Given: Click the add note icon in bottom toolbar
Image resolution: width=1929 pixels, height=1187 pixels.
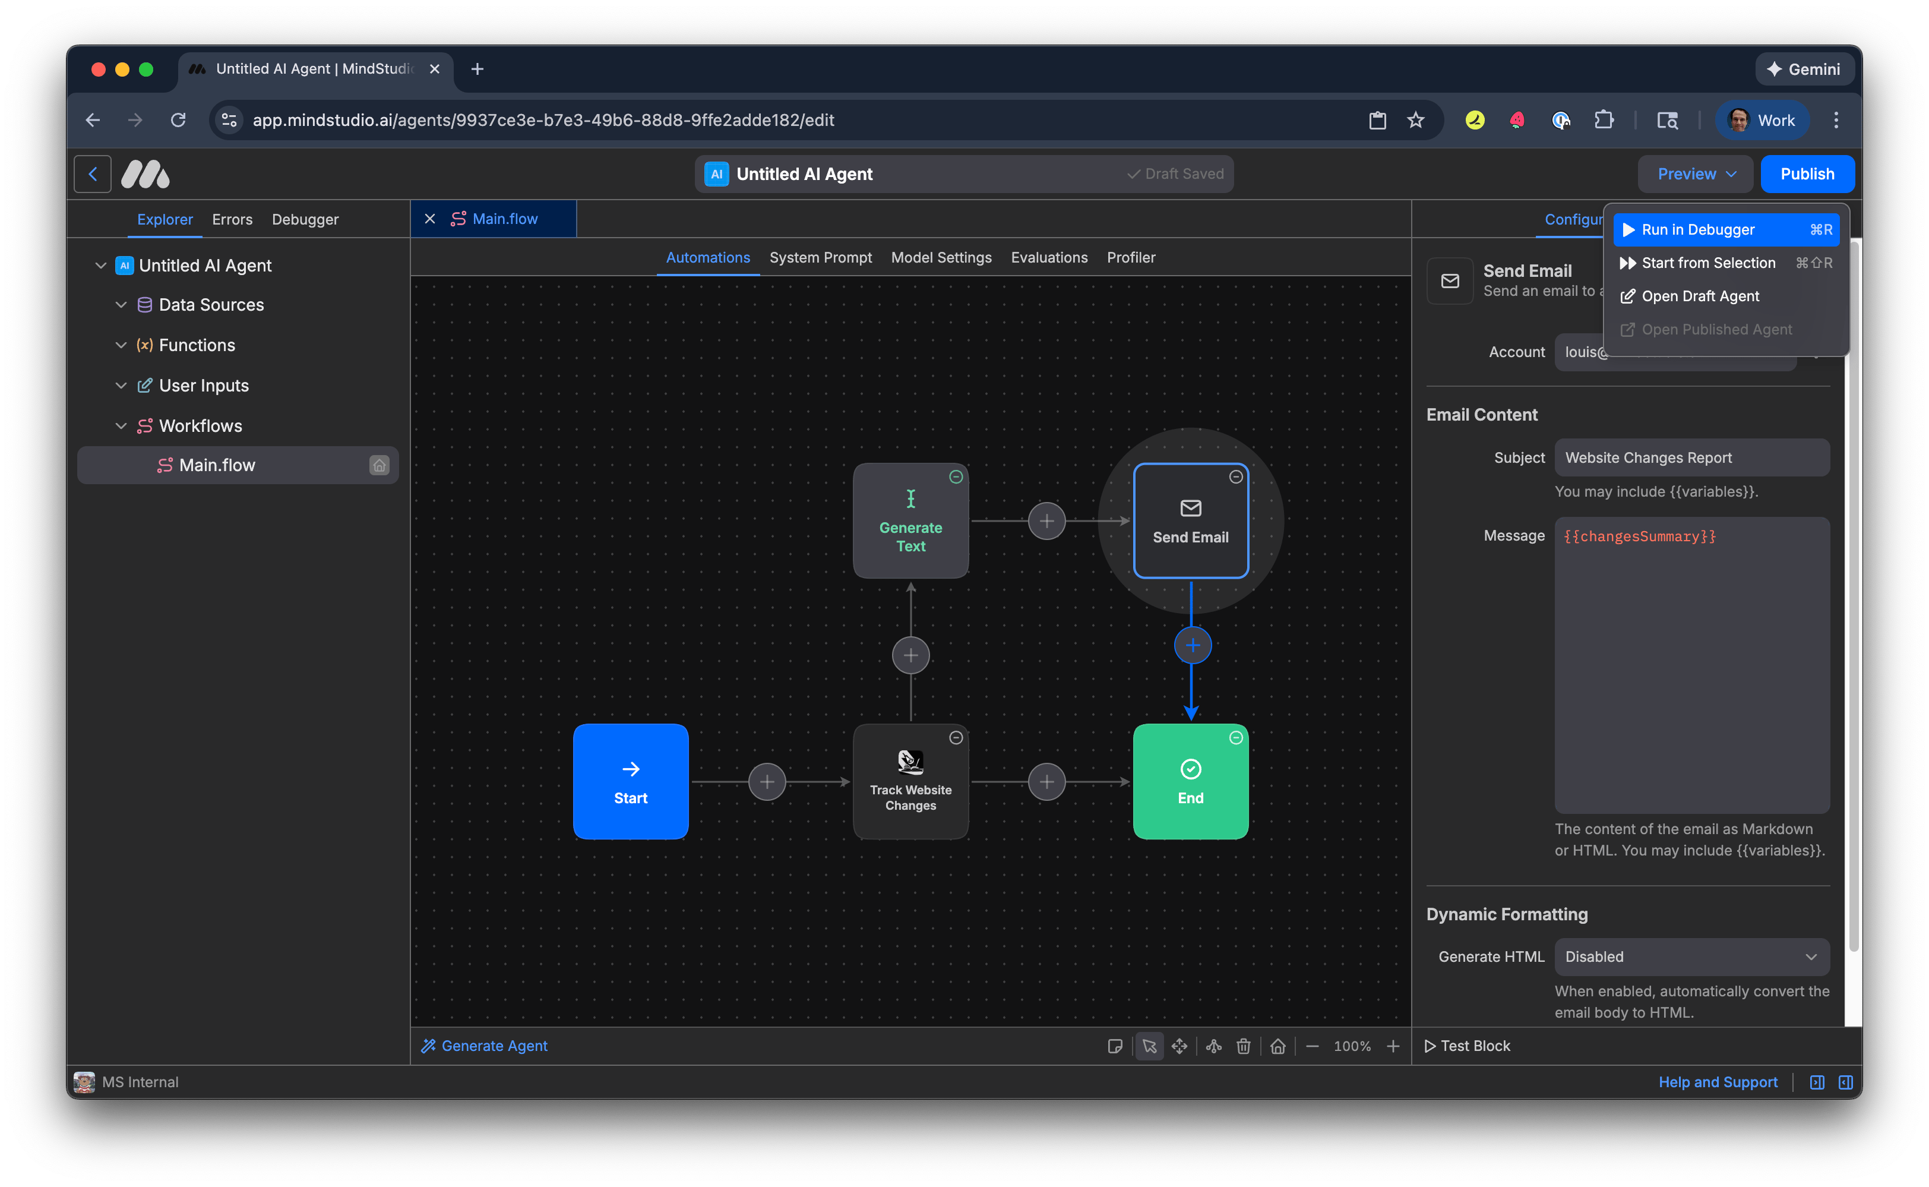Looking at the screenshot, I should point(1115,1046).
